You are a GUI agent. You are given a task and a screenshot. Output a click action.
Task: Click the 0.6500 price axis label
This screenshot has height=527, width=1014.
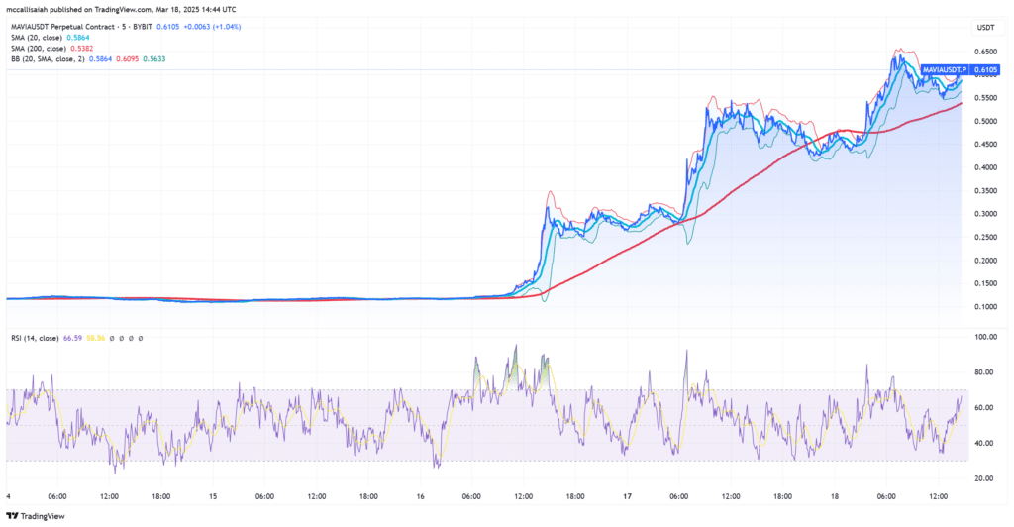(985, 52)
